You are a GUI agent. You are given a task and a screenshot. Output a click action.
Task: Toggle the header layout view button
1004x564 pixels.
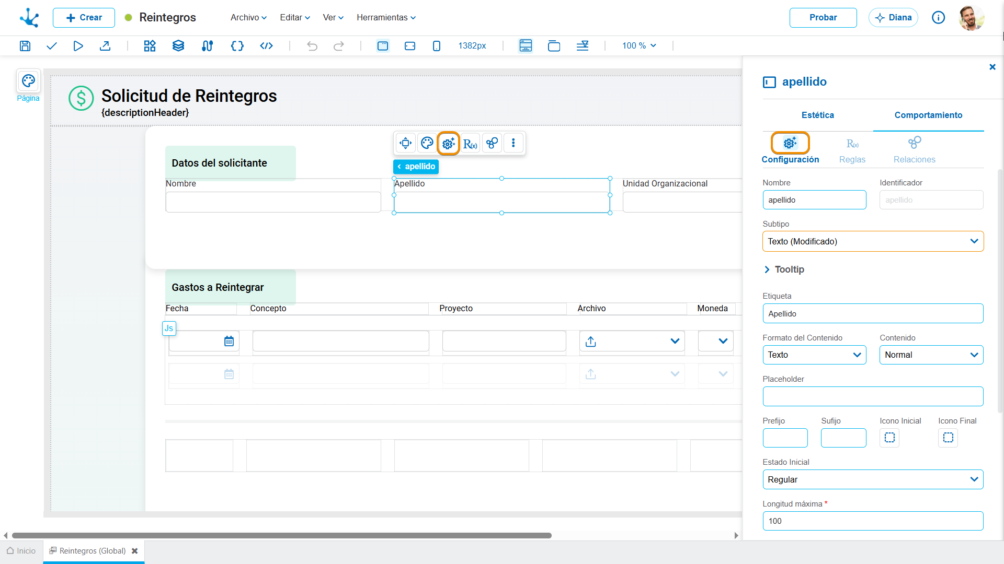tap(526, 46)
